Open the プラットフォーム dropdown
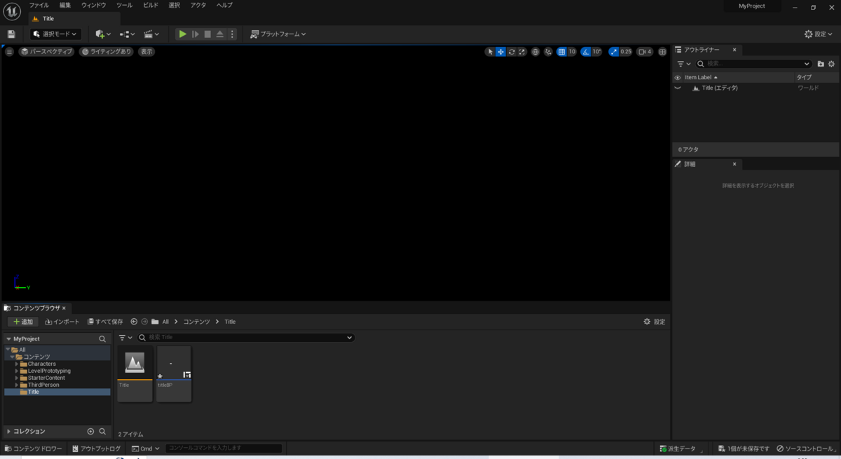 pyautogui.click(x=278, y=34)
